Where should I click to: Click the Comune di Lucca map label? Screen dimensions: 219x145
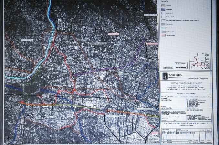tap(27, 40)
